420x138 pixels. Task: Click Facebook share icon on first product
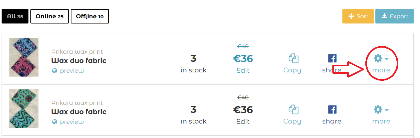point(332,59)
